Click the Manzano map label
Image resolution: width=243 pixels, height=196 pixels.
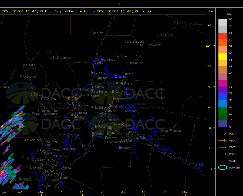(25, 179)
